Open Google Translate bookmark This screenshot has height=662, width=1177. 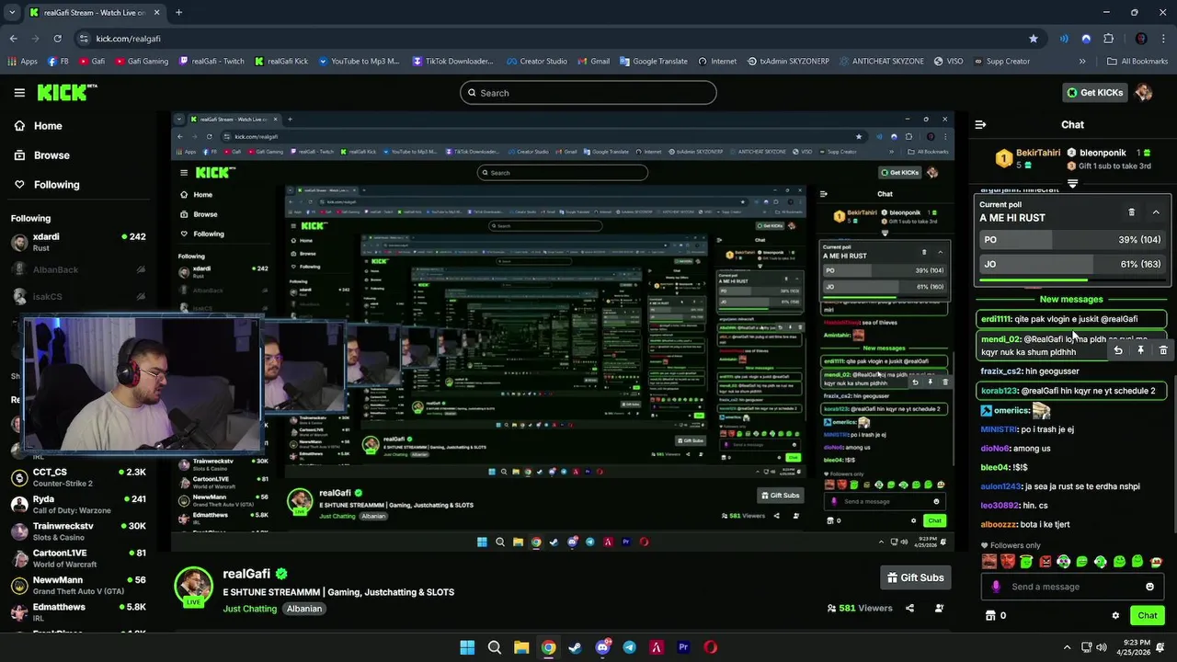(x=653, y=62)
